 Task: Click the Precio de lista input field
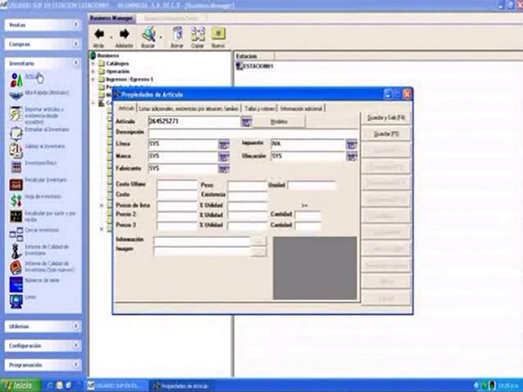[x=177, y=205]
